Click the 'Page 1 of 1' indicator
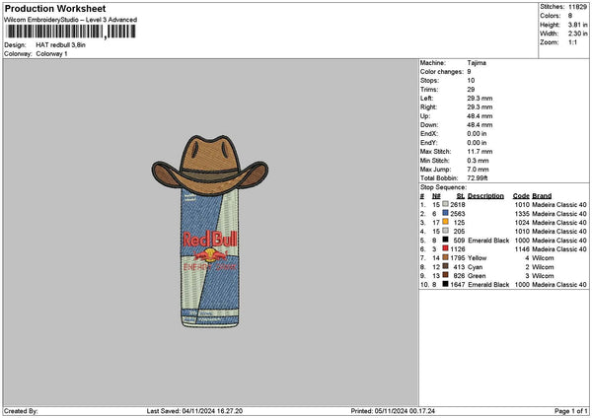This screenshot has height=418, width=592. coord(571,411)
